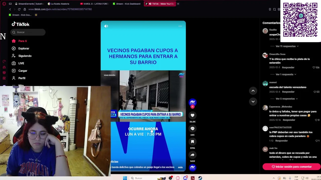Open Esperanza_Melendez username link

point(281,107)
